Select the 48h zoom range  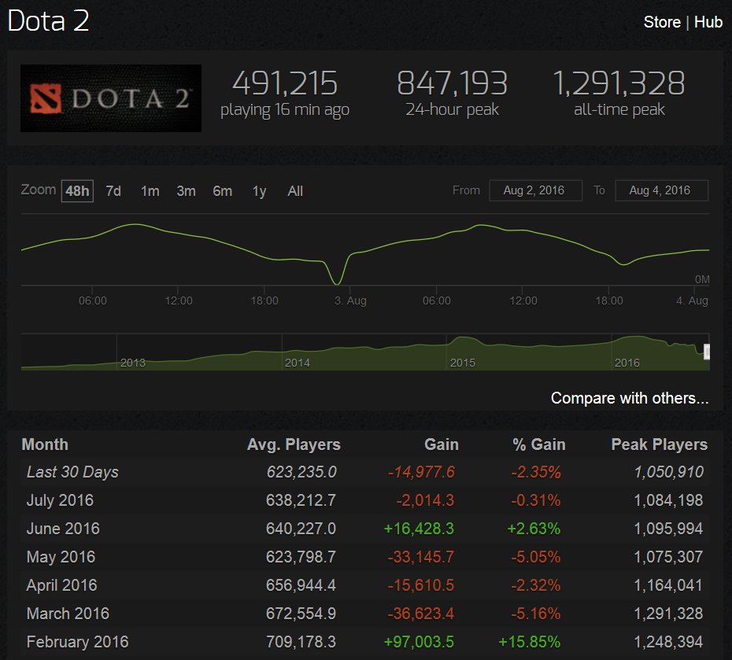tap(77, 191)
